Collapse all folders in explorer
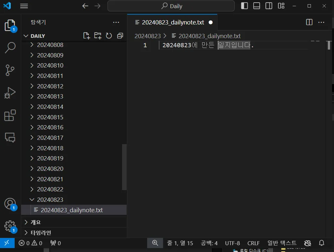This screenshot has width=334, height=252. click(x=120, y=36)
